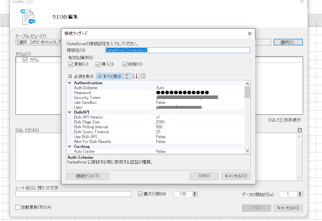
Task: Close the 接続ウィザード dialog
Action: point(249,34)
